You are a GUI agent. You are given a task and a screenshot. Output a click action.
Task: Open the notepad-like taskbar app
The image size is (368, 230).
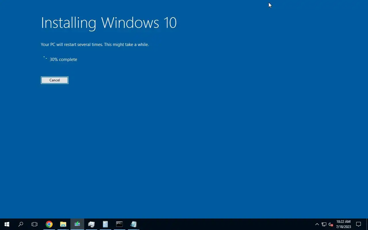pos(133,224)
